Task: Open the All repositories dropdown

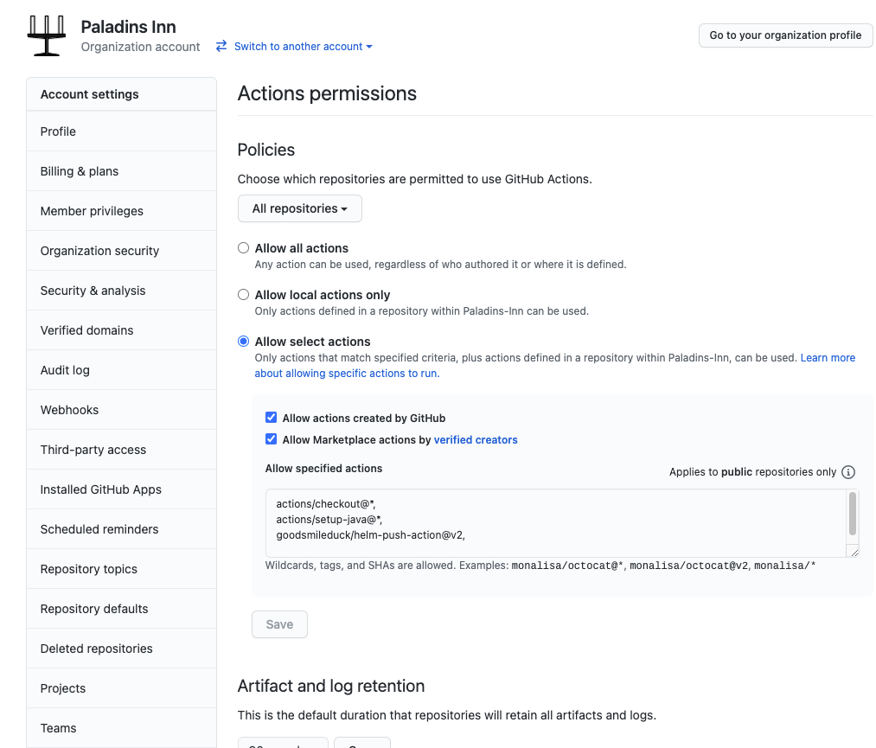Action: (300, 208)
